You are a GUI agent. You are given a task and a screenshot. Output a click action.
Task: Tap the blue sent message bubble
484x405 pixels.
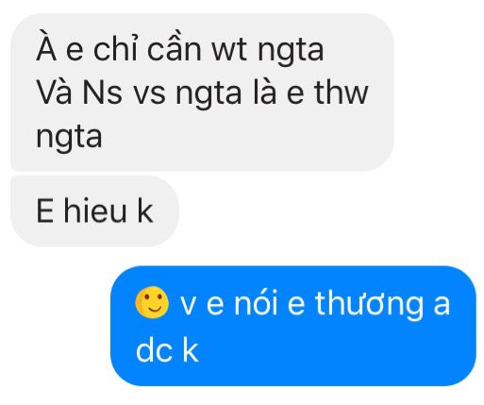coord(293,326)
